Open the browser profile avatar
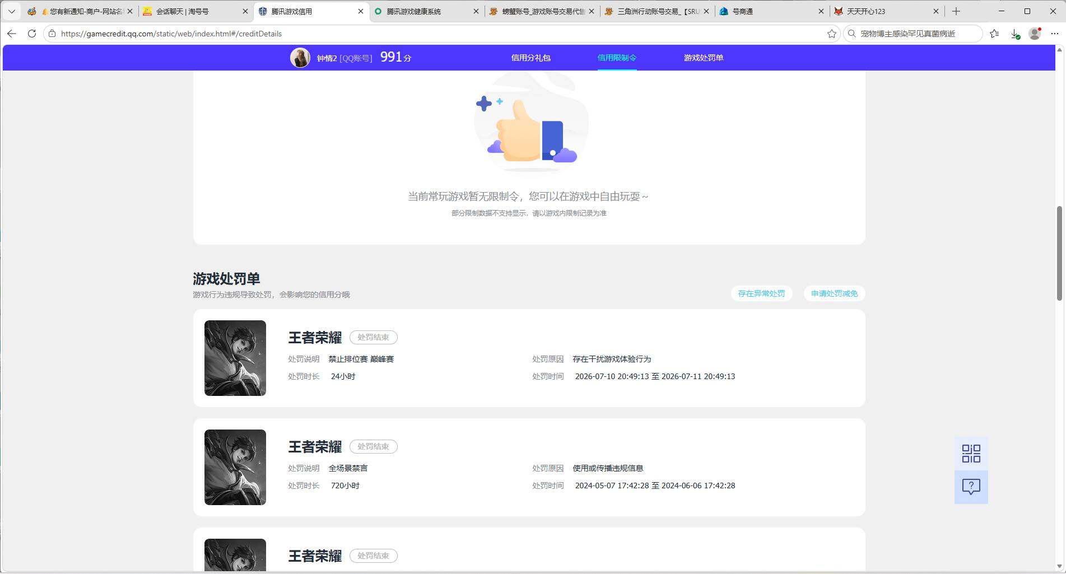The width and height of the screenshot is (1066, 574). click(1035, 34)
